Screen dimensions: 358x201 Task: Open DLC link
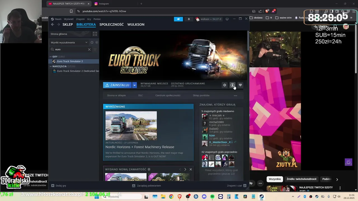(x=140, y=95)
